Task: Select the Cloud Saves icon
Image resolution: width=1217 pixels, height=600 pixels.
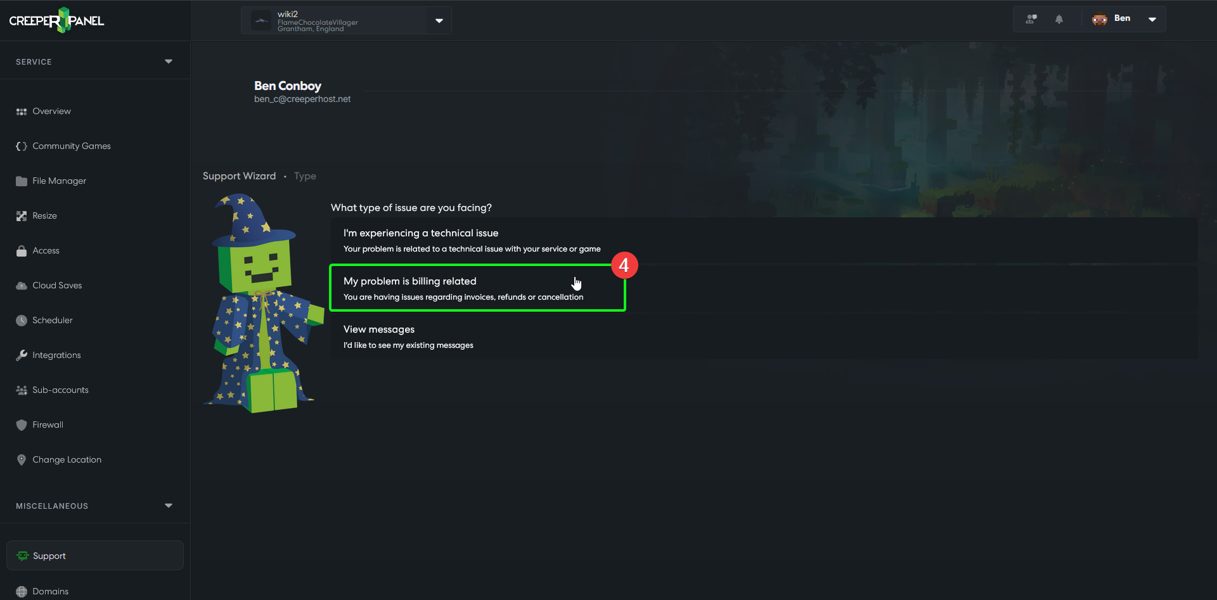Action: [22, 286]
